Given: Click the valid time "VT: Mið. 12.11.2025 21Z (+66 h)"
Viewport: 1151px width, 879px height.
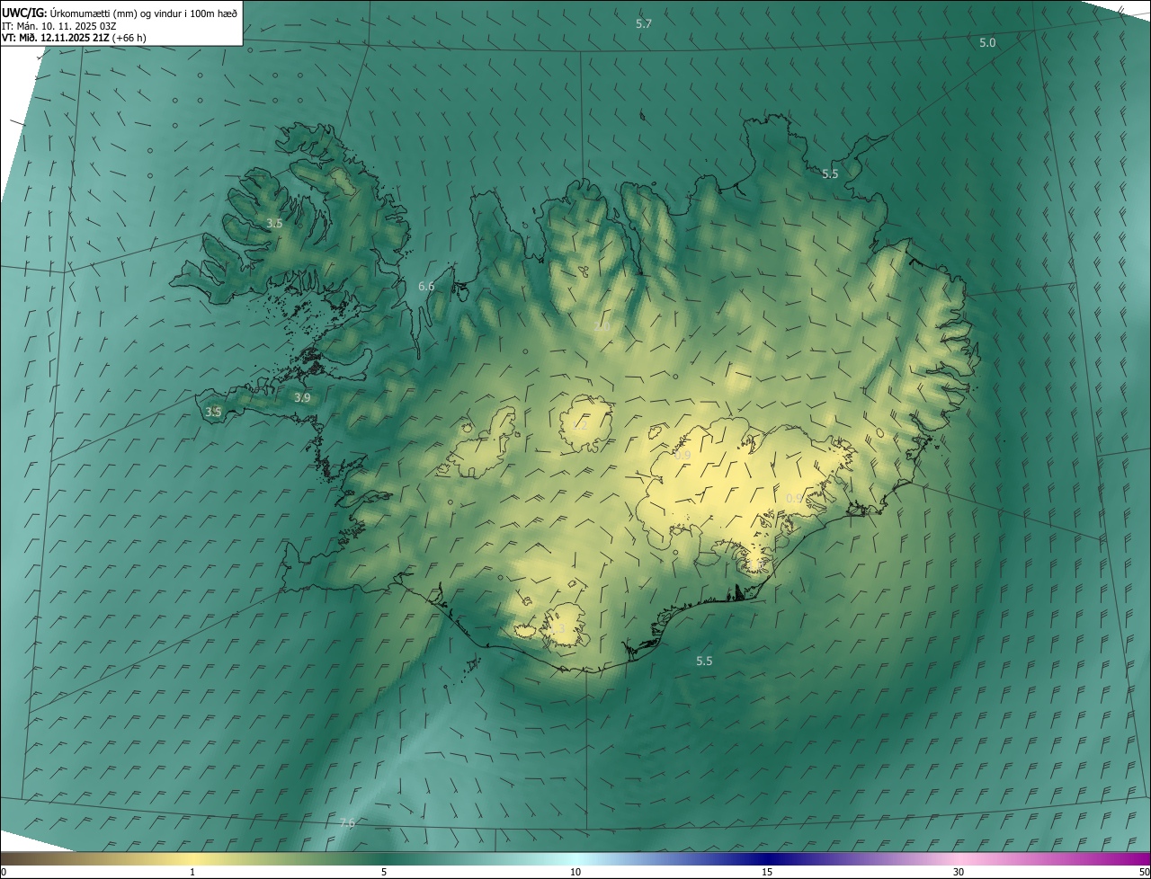Looking at the screenshot, I should point(74,38).
